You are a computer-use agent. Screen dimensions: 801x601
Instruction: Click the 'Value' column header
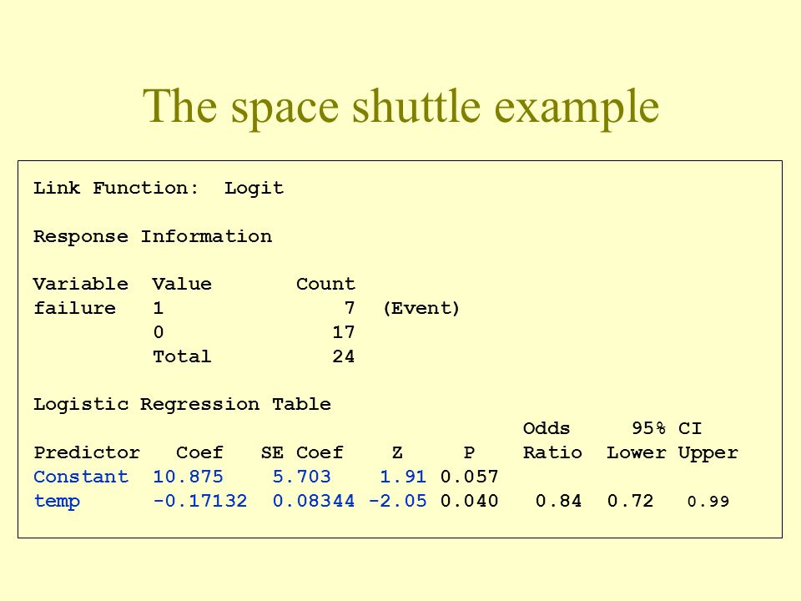coord(182,284)
